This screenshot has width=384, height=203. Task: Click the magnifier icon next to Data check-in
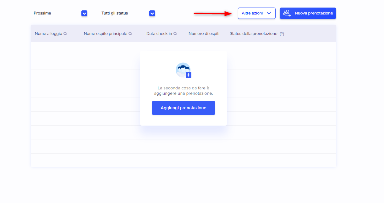click(x=175, y=34)
